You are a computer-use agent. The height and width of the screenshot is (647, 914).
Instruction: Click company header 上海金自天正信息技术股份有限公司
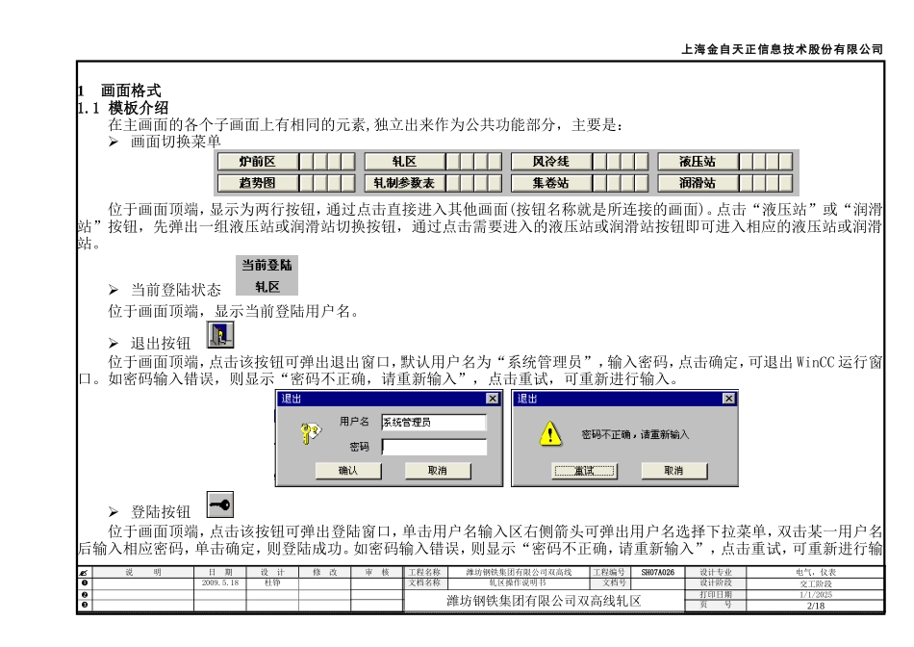coord(782,50)
